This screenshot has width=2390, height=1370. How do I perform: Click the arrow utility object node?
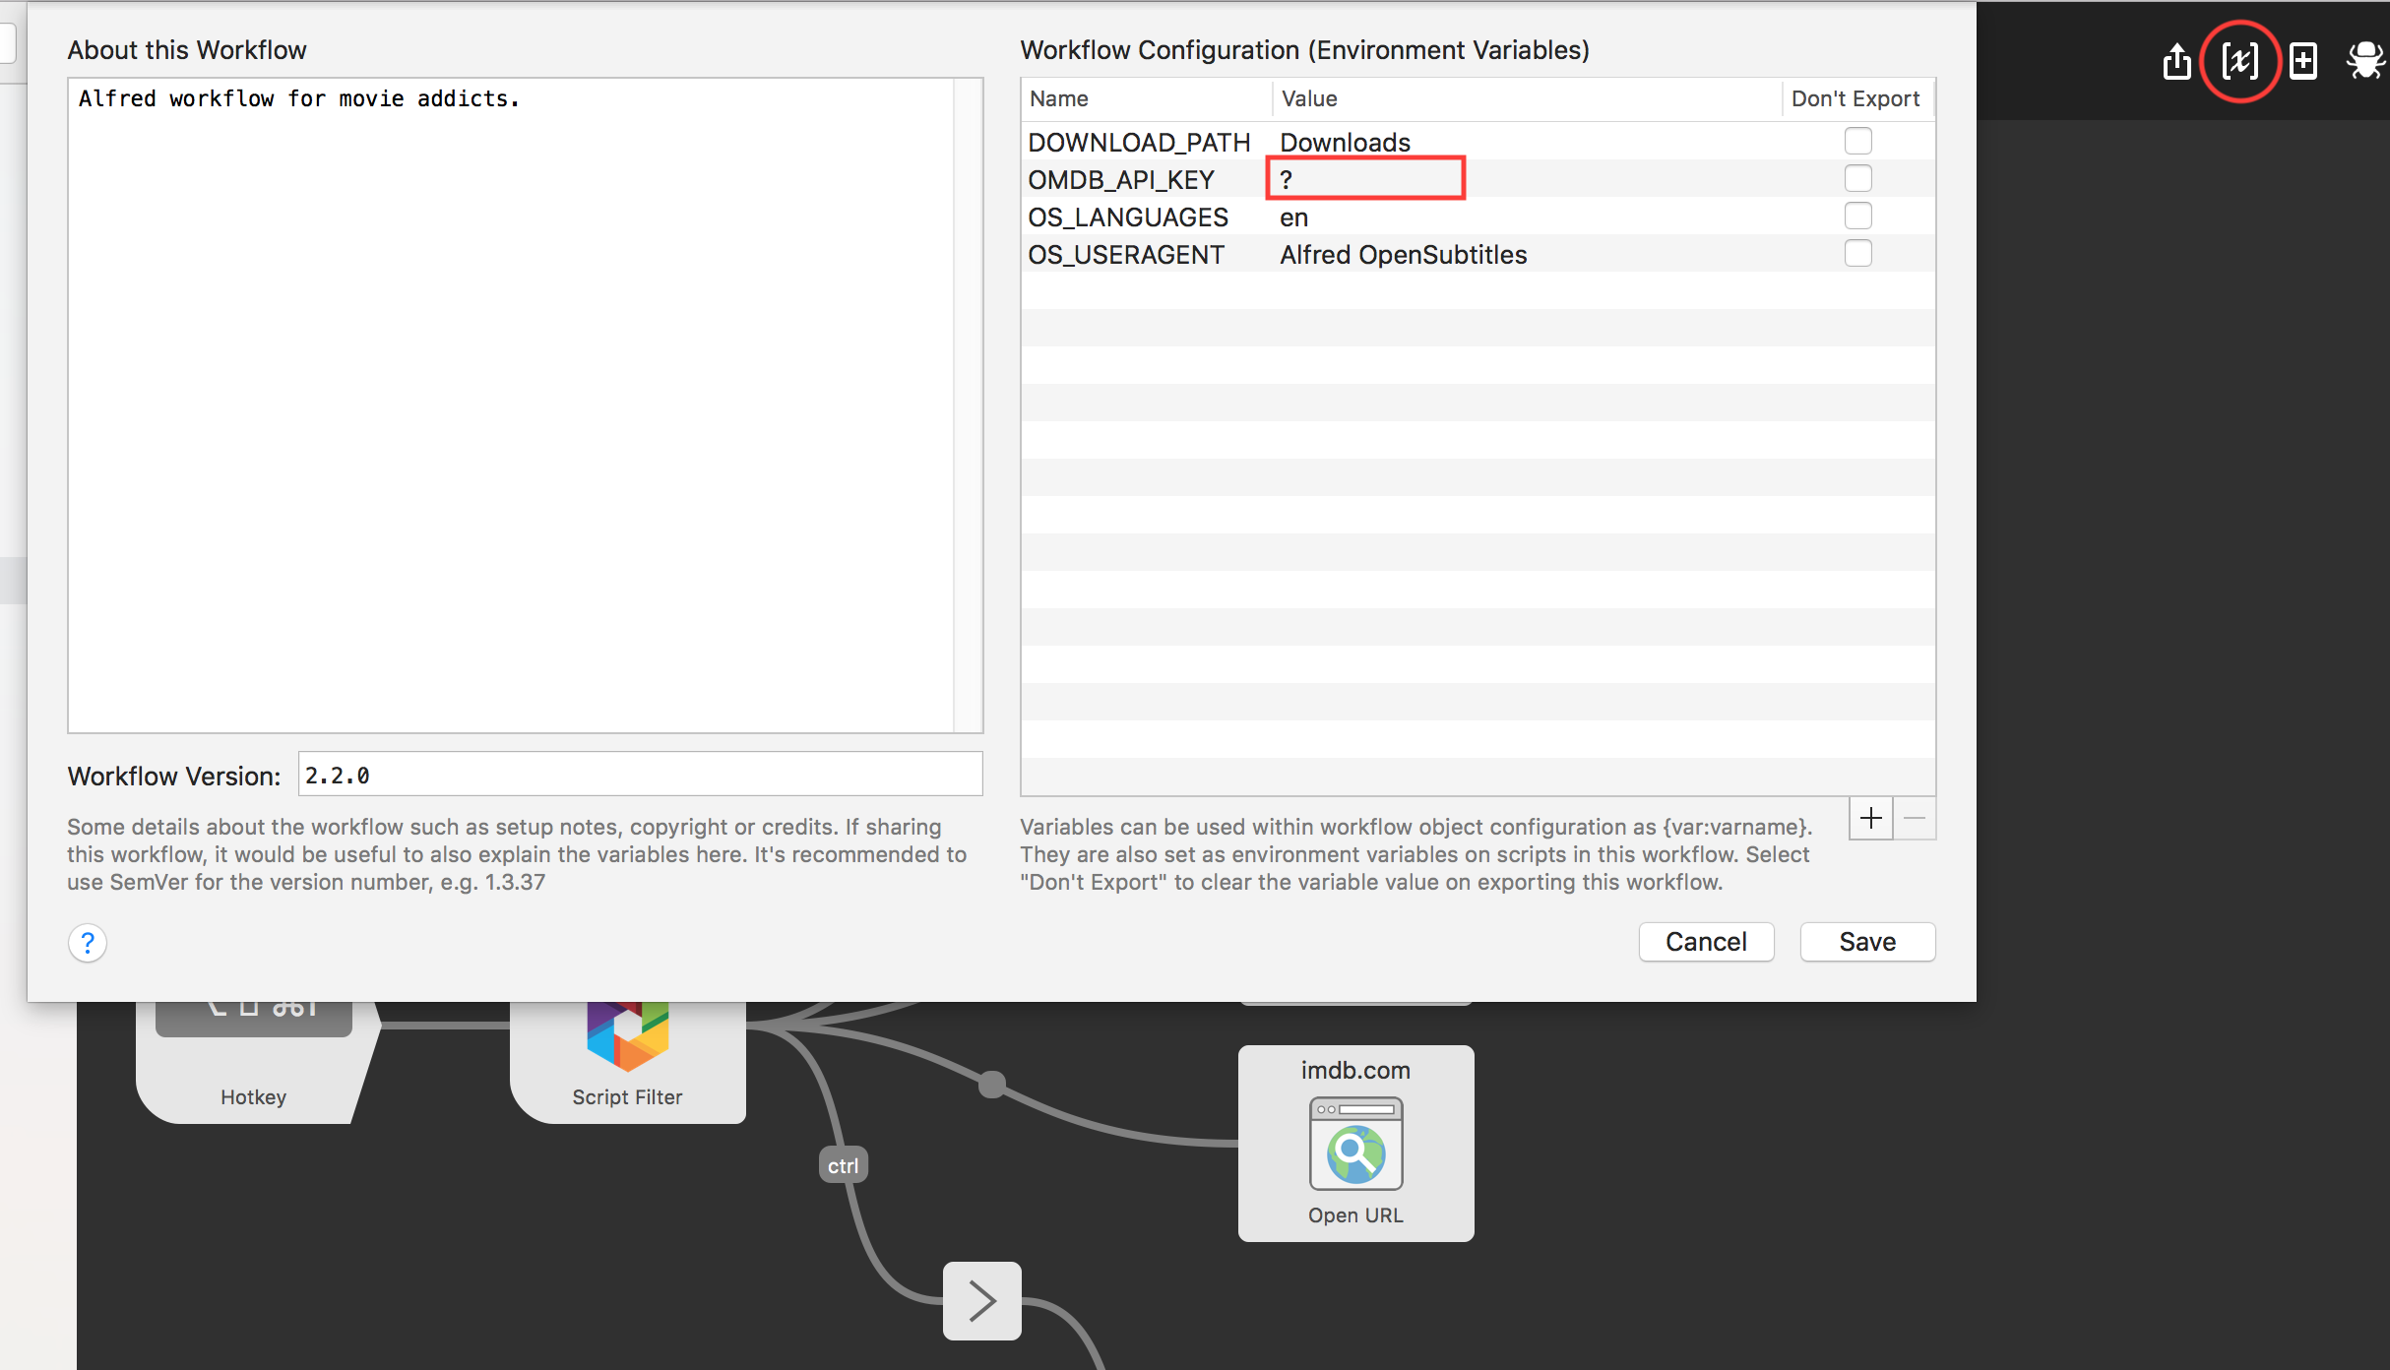pyautogui.click(x=981, y=1301)
